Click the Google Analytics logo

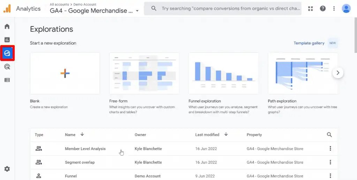[7, 9]
